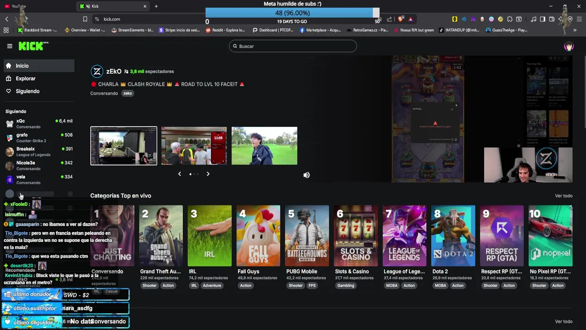Open the Dota 2 category card
The height and width of the screenshot is (330, 586).
(453, 236)
